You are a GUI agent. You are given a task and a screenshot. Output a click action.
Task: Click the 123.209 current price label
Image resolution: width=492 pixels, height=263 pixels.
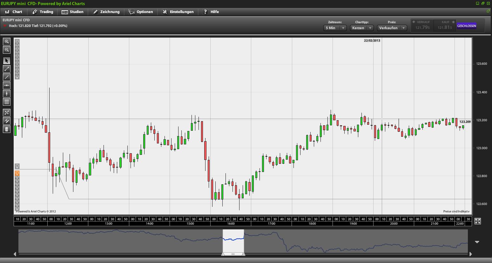click(465, 122)
